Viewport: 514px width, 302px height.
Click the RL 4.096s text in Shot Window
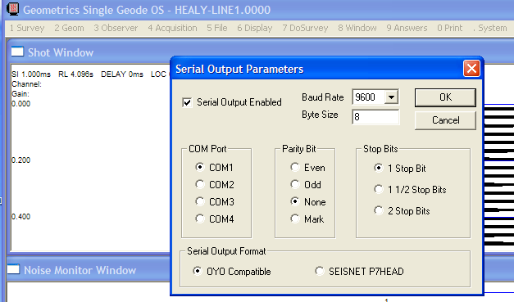[75, 74]
